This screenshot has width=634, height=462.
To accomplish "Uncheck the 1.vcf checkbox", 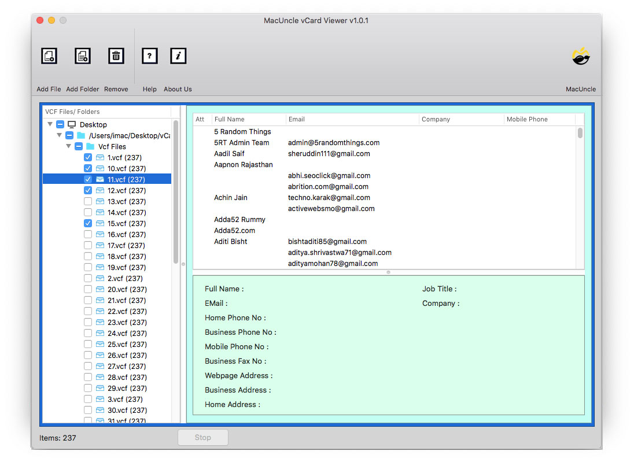I will click(88, 158).
